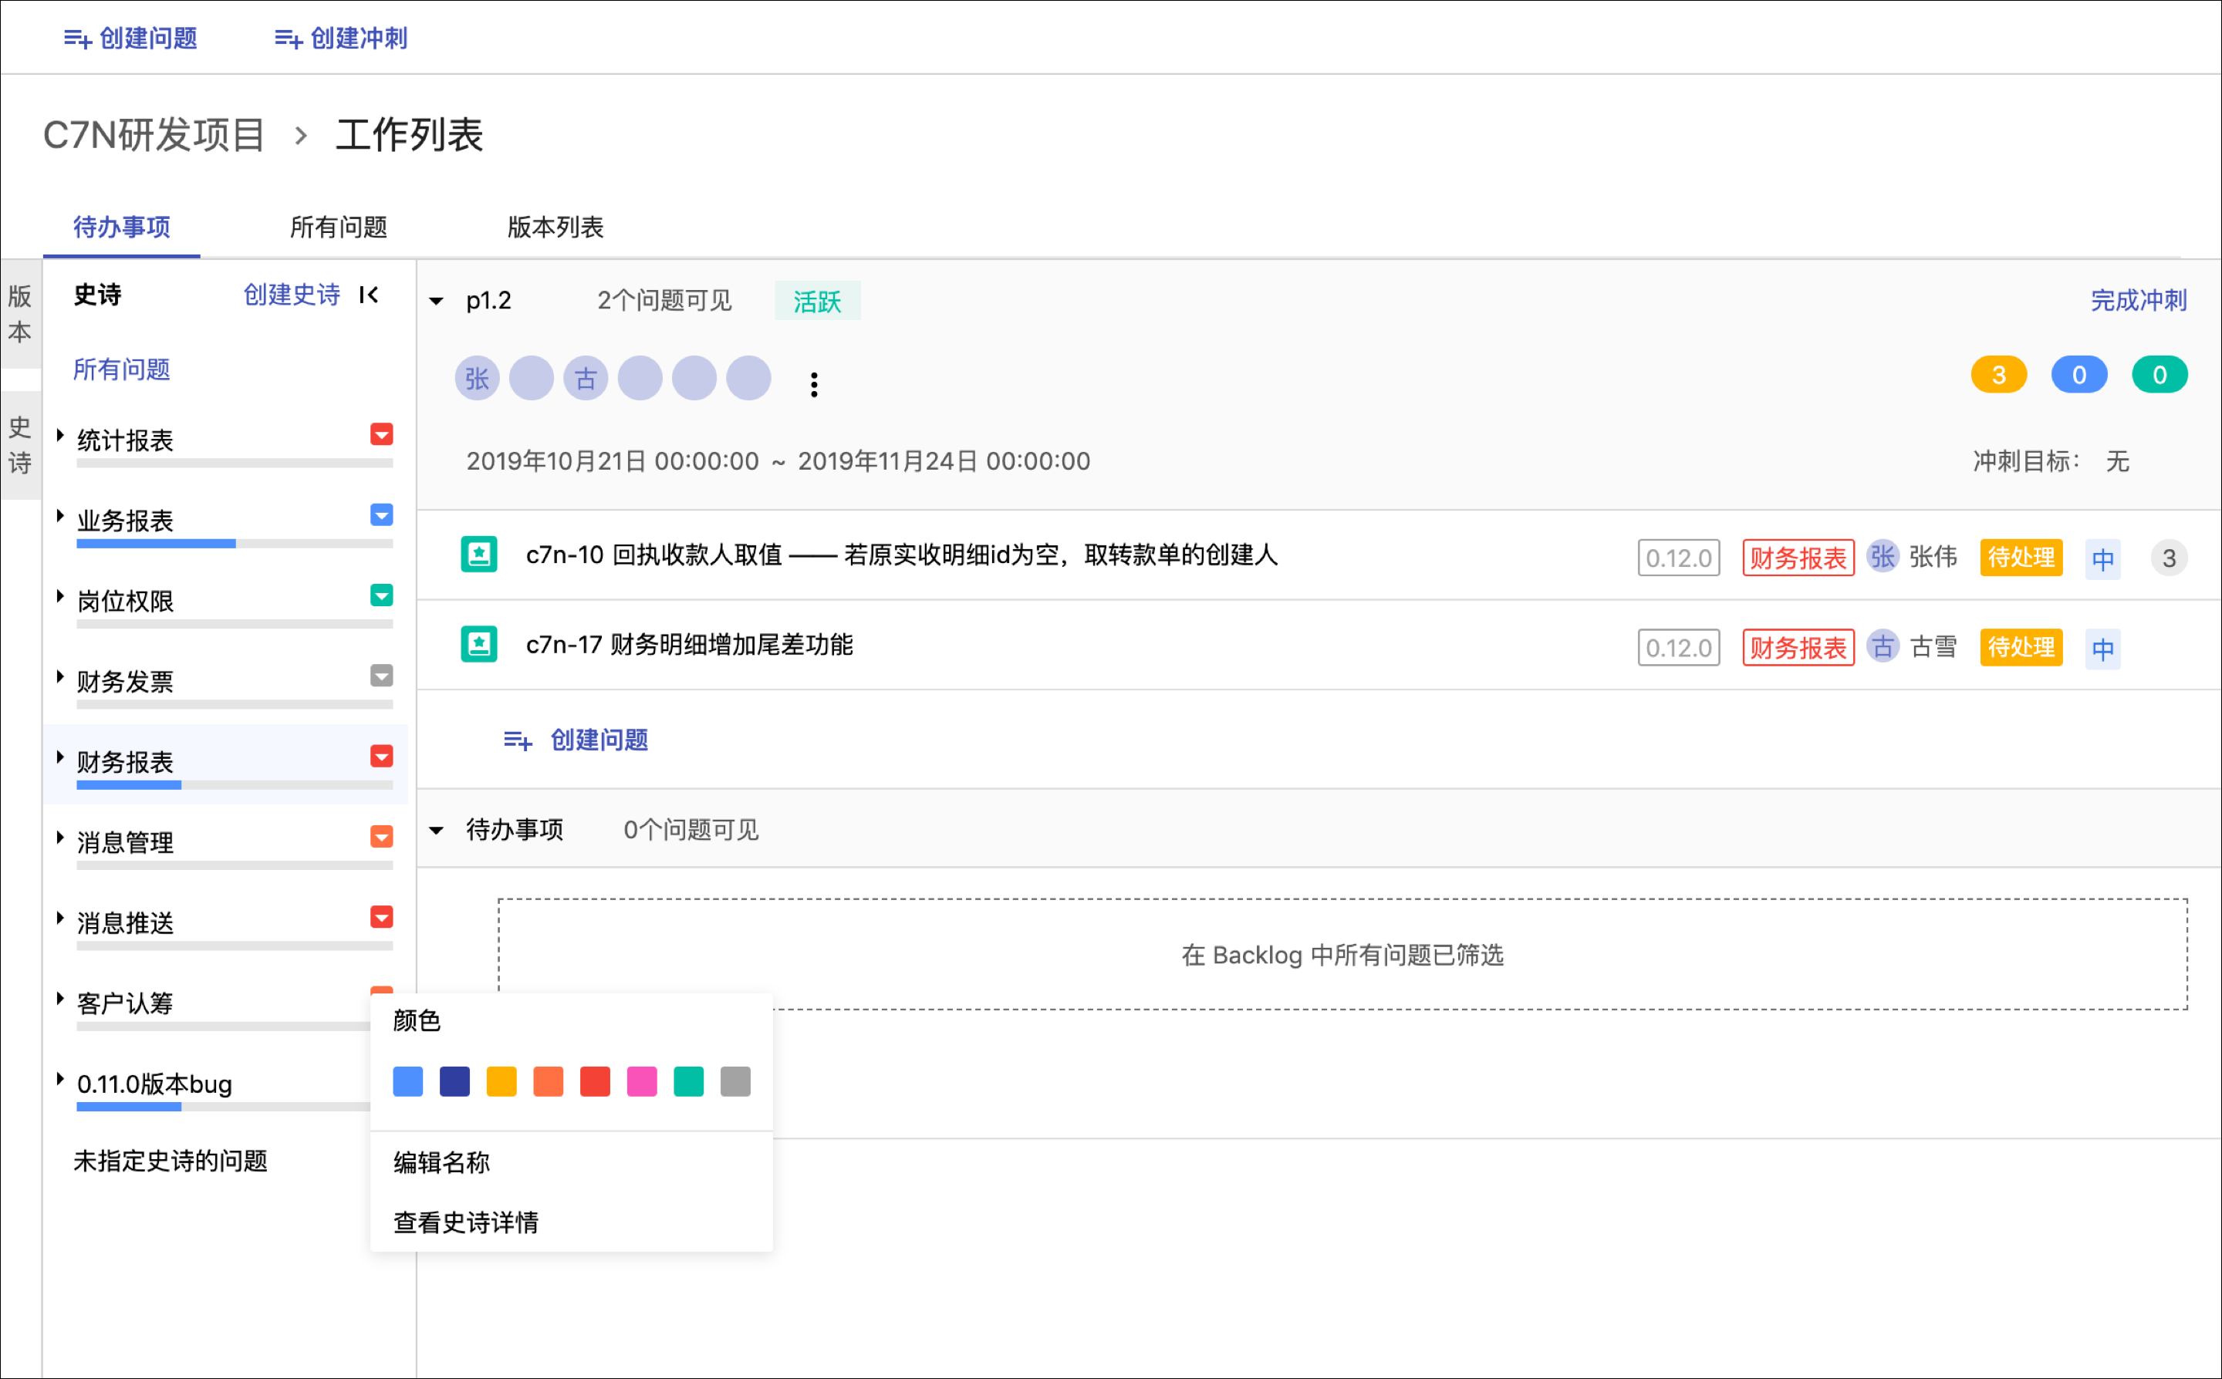Go to C7N研发项目 breadcrumb
This screenshot has height=1379, width=2222.
pos(154,135)
